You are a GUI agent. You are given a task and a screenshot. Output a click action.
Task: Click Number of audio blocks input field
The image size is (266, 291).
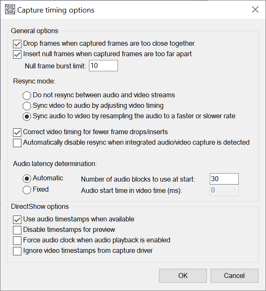tap(224, 179)
